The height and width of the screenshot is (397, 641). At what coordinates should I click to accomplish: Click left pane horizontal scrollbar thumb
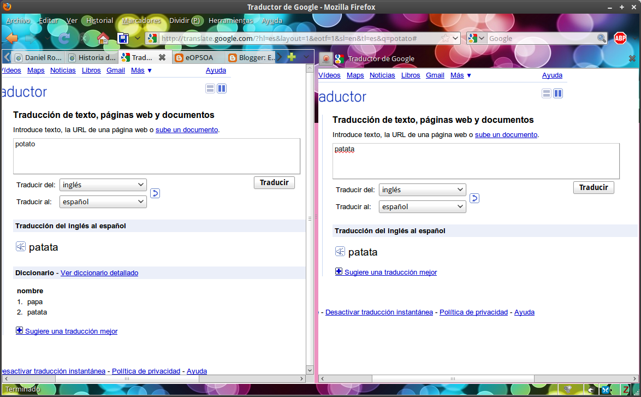click(x=127, y=378)
